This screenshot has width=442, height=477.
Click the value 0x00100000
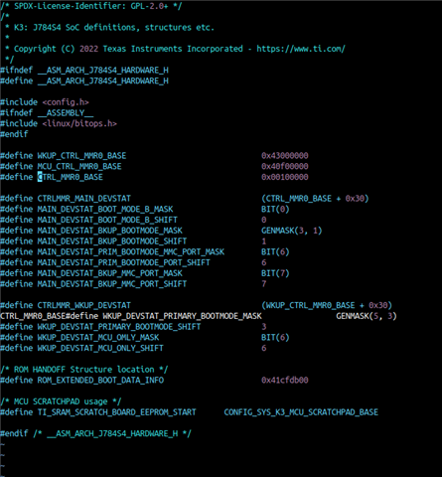pos(285,177)
